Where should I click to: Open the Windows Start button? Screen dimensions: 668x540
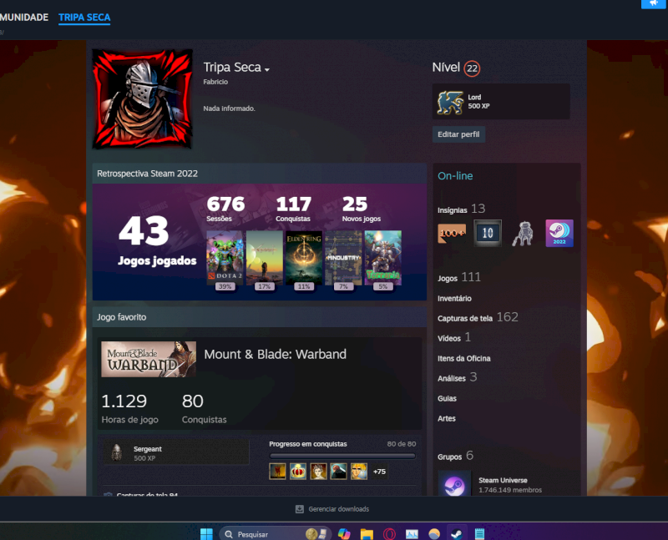click(x=206, y=534)
